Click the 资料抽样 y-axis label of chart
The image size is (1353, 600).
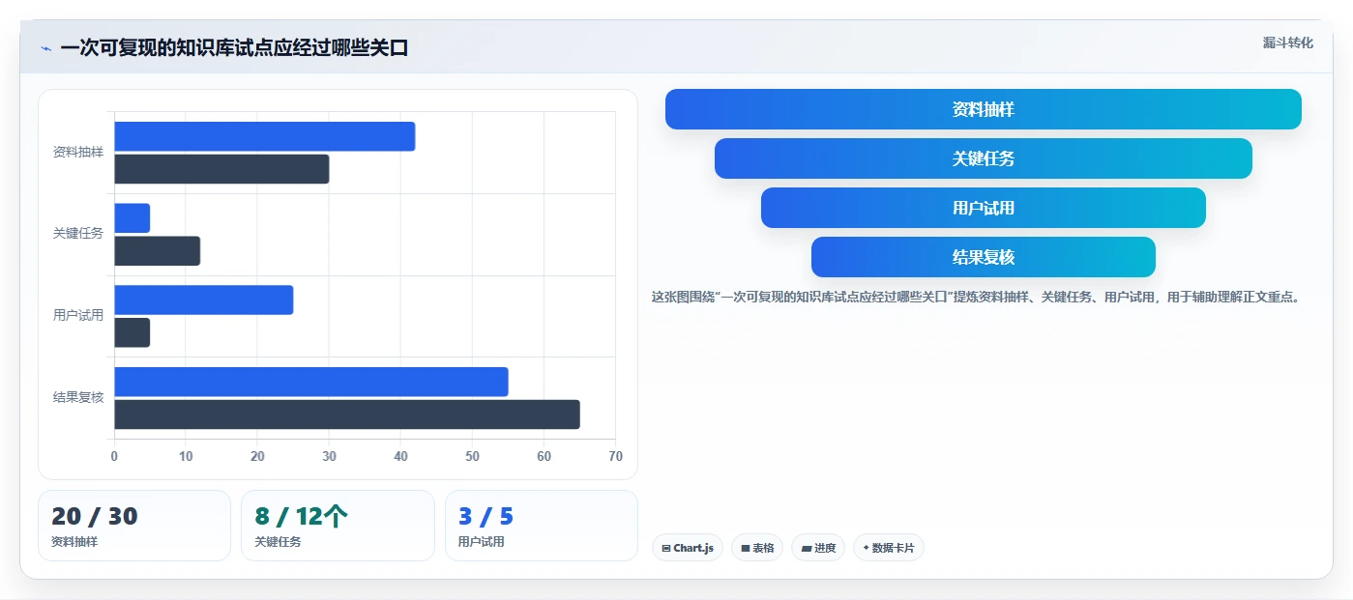(78, 153)
